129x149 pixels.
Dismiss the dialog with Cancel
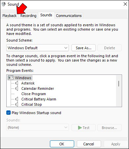tap(89, 144)
